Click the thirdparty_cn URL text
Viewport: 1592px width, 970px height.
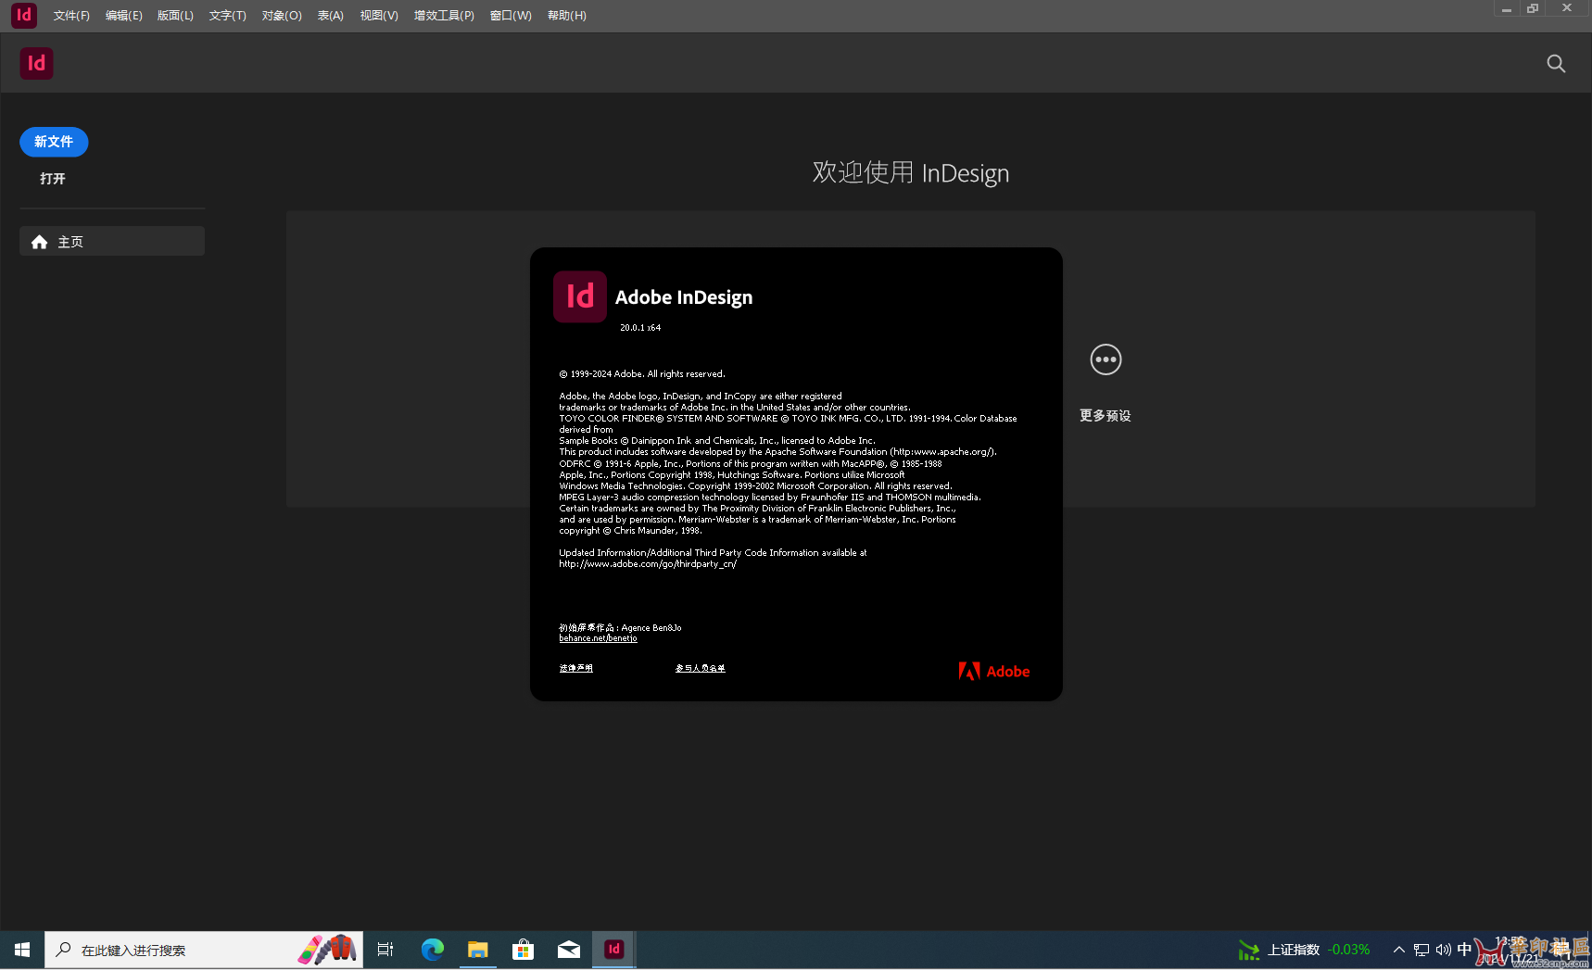pos(648,564)
